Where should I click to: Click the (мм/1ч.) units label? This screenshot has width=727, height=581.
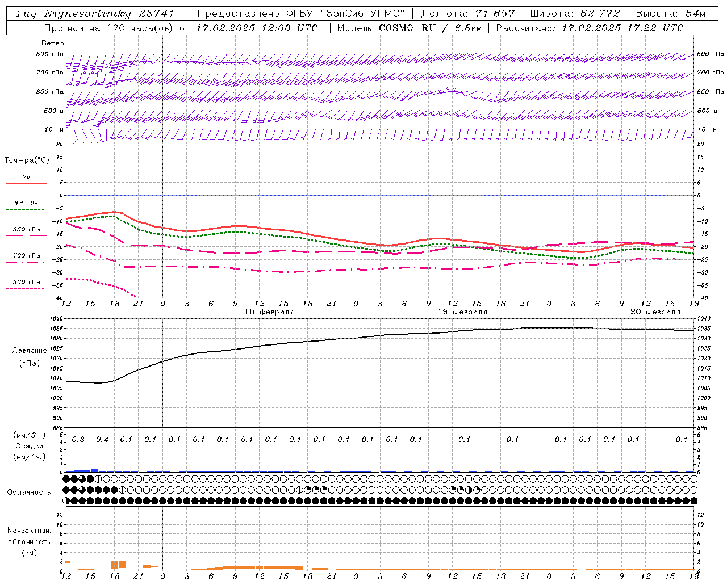[x=30, y=457]
